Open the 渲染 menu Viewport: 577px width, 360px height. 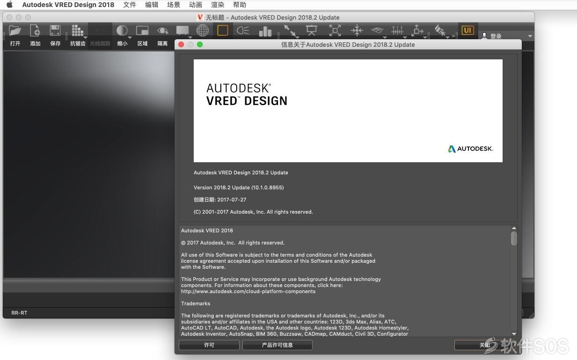click(218, 5)
